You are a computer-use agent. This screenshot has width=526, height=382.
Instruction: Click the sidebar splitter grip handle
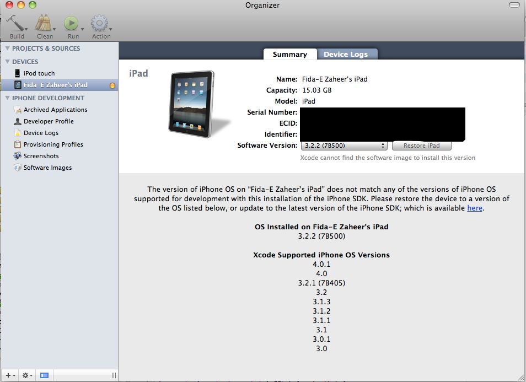click(114, 375)
